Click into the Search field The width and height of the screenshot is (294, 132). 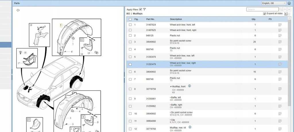[x=262, y=9]
